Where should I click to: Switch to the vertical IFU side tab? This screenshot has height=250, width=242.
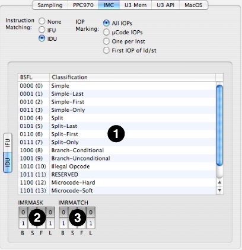(8, 143)
